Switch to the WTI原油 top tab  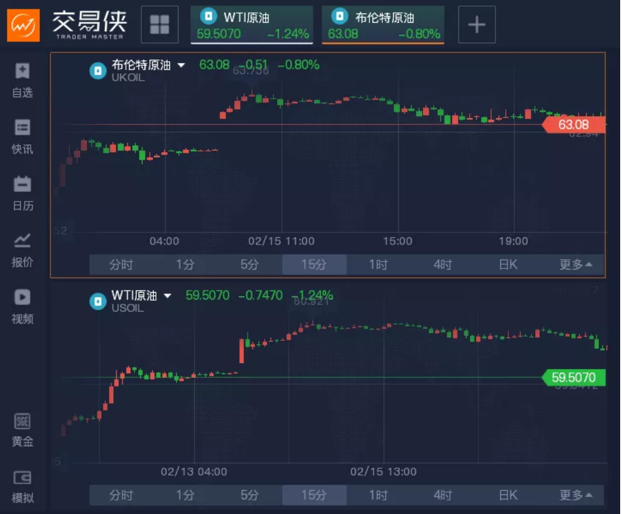[x=252, y=25]
